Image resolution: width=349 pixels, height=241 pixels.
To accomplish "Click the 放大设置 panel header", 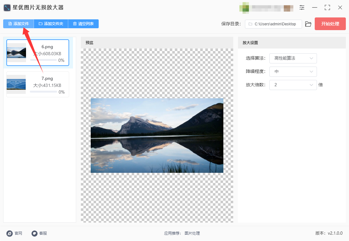I will coord(292,43).
